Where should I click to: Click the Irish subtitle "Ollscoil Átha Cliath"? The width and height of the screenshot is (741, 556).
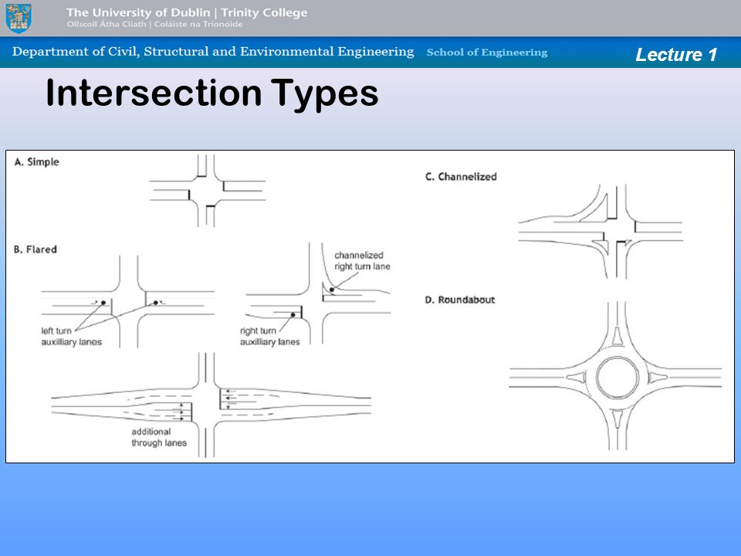click(x=107, y=24)
